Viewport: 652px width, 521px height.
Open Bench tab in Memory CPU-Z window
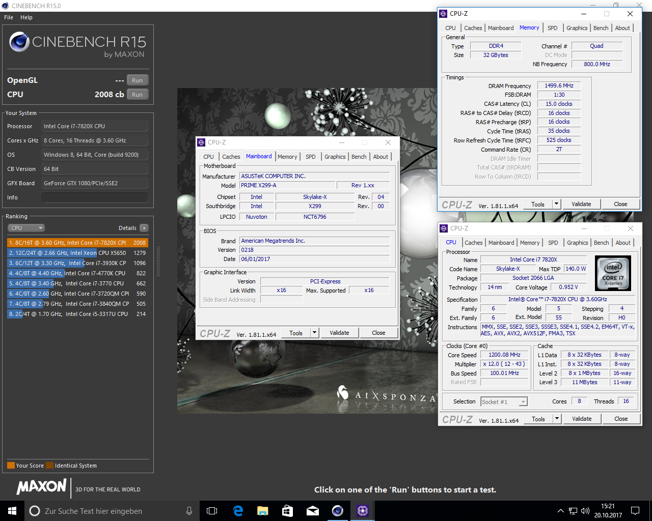[x=601, y=28]
